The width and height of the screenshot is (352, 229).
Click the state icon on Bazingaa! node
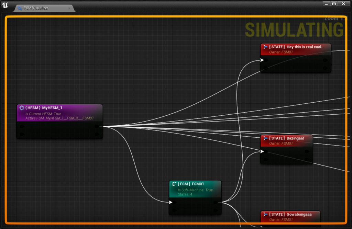tap(265, 138)
